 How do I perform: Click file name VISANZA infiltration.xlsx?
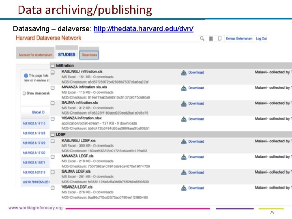coord(82,118)
